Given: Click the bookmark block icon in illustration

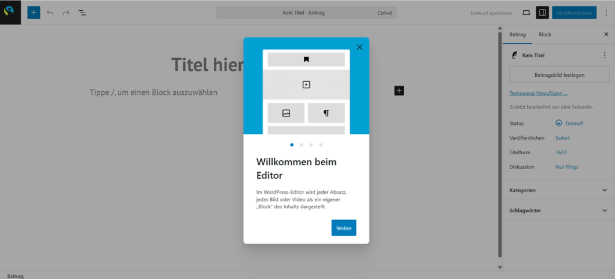Looking at the screenshot, I should click(306, 59).
